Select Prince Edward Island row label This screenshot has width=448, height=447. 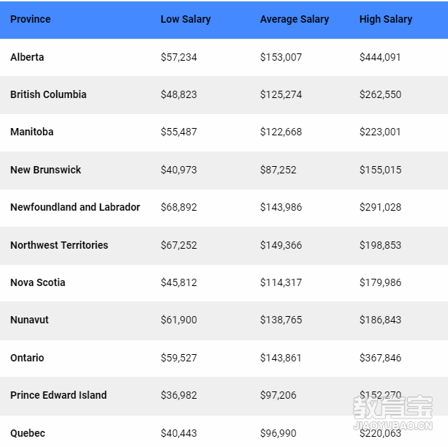point(58,395)
